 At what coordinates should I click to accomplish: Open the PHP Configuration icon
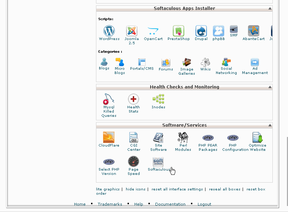[x=233, y=137]
